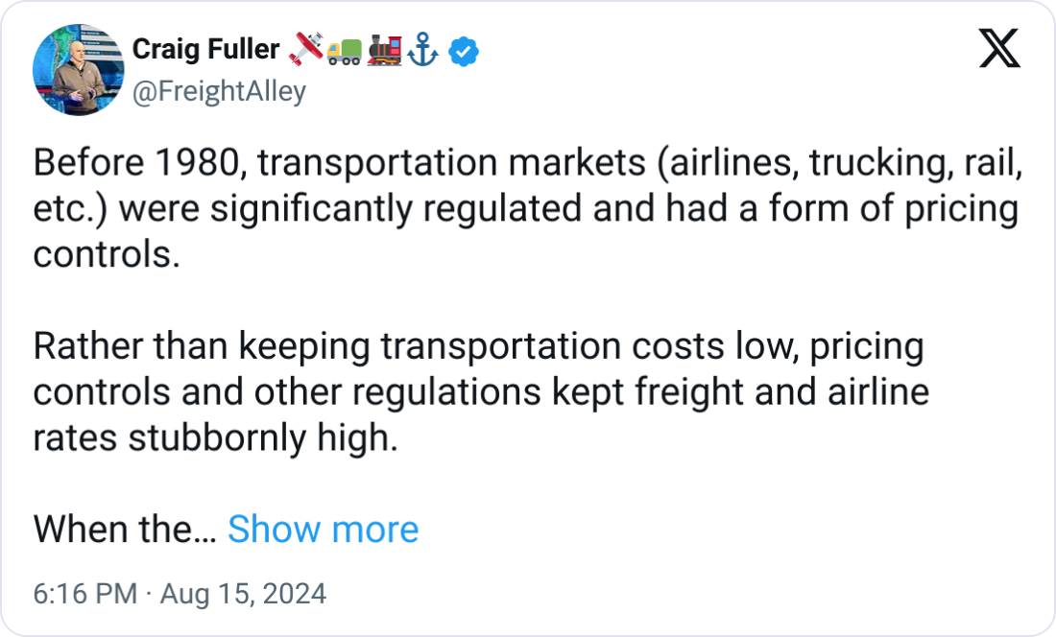Click the airplane emoji in name
Viewport: 1056px width, 637px height.
coord(305,49)
